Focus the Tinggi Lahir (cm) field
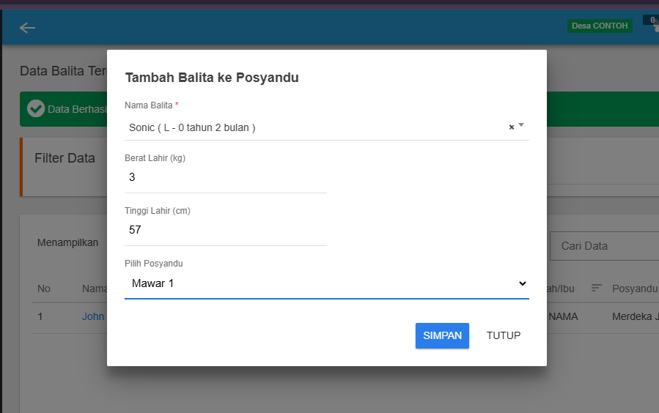Viewport: 659px width, 413px height. (226, 230)
